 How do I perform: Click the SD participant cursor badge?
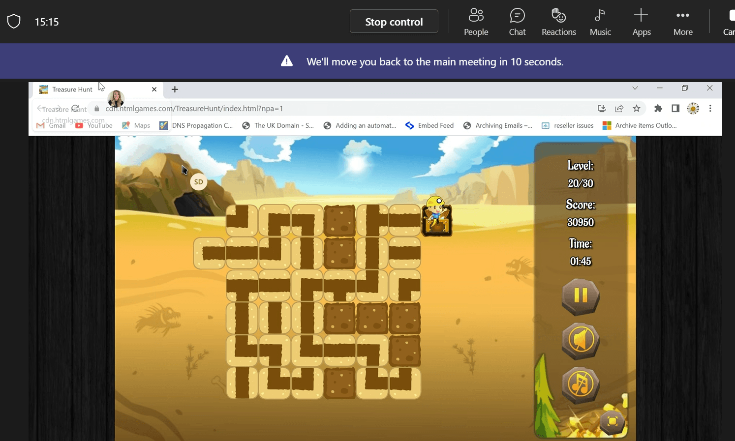[x=199, y=182]
